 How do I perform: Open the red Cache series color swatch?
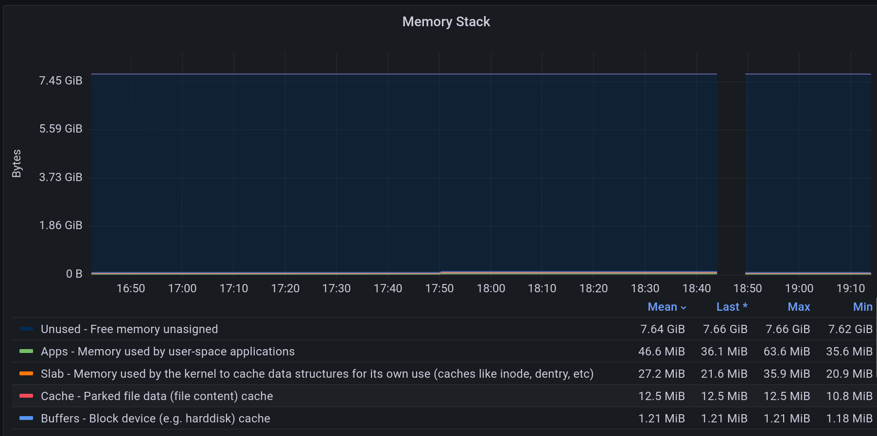(x=26, y=396)
